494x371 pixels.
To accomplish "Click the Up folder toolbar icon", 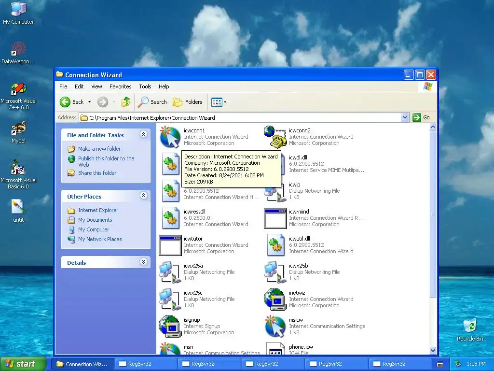I will 126,102.
